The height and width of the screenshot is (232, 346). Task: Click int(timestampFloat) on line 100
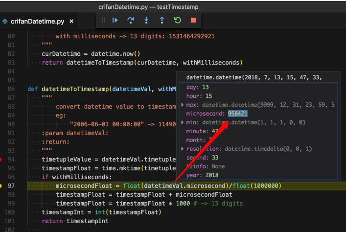128,212
